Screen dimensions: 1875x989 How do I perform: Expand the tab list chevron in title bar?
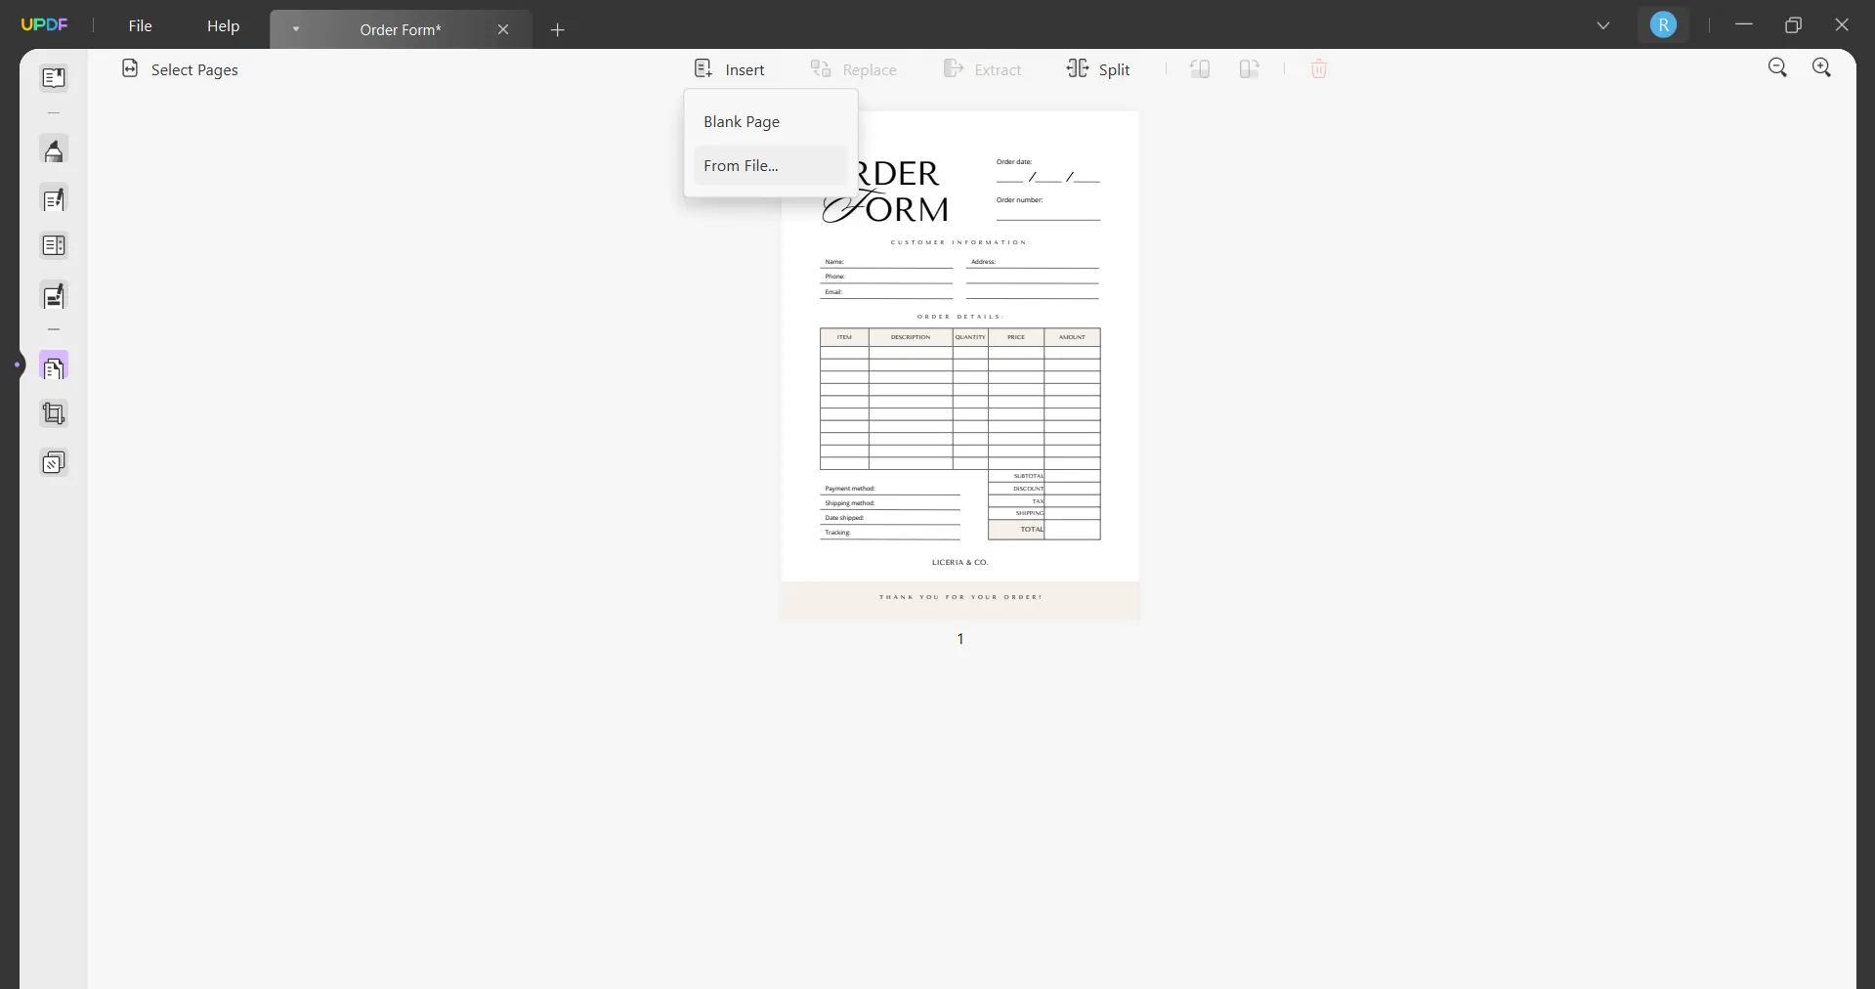pyautogui.click(x=1603, y=25)
